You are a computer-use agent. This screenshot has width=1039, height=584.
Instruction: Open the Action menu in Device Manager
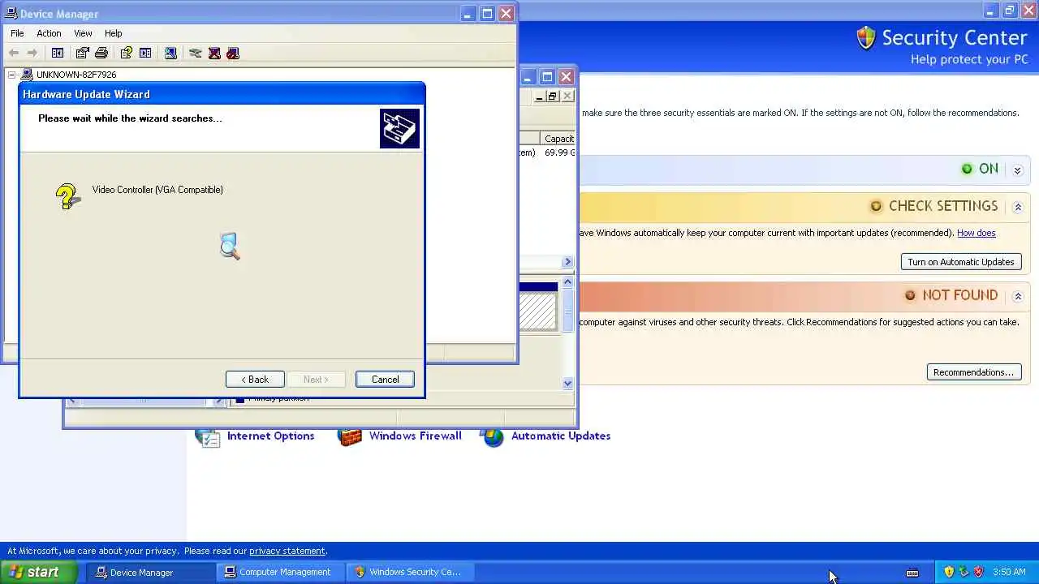49,33
